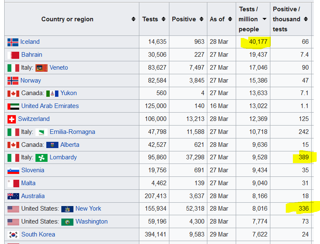The height and width of the screenshot is (244, 320).
Task: Click the South Korea flag icon
Action: 13,235
